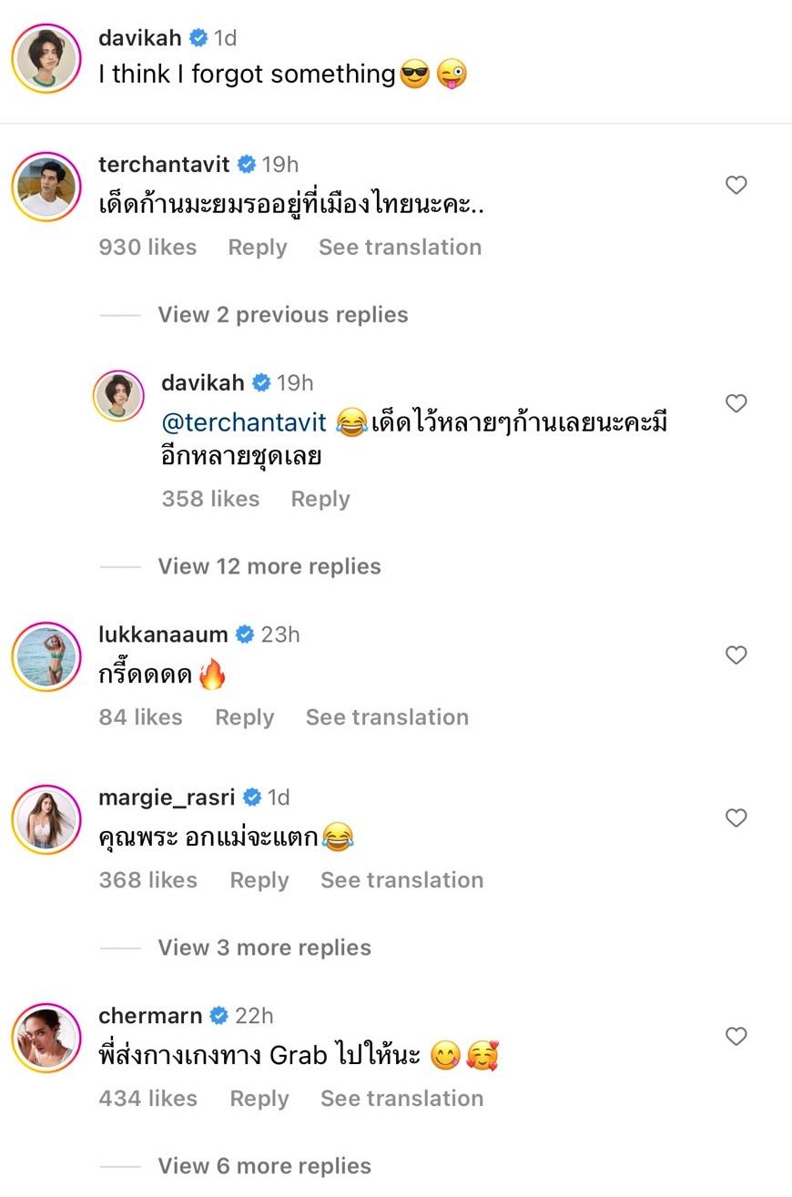The image size is (792, 1197).
Task: Heart the margie_rasri comment
Action: click(x=736, y=818)
